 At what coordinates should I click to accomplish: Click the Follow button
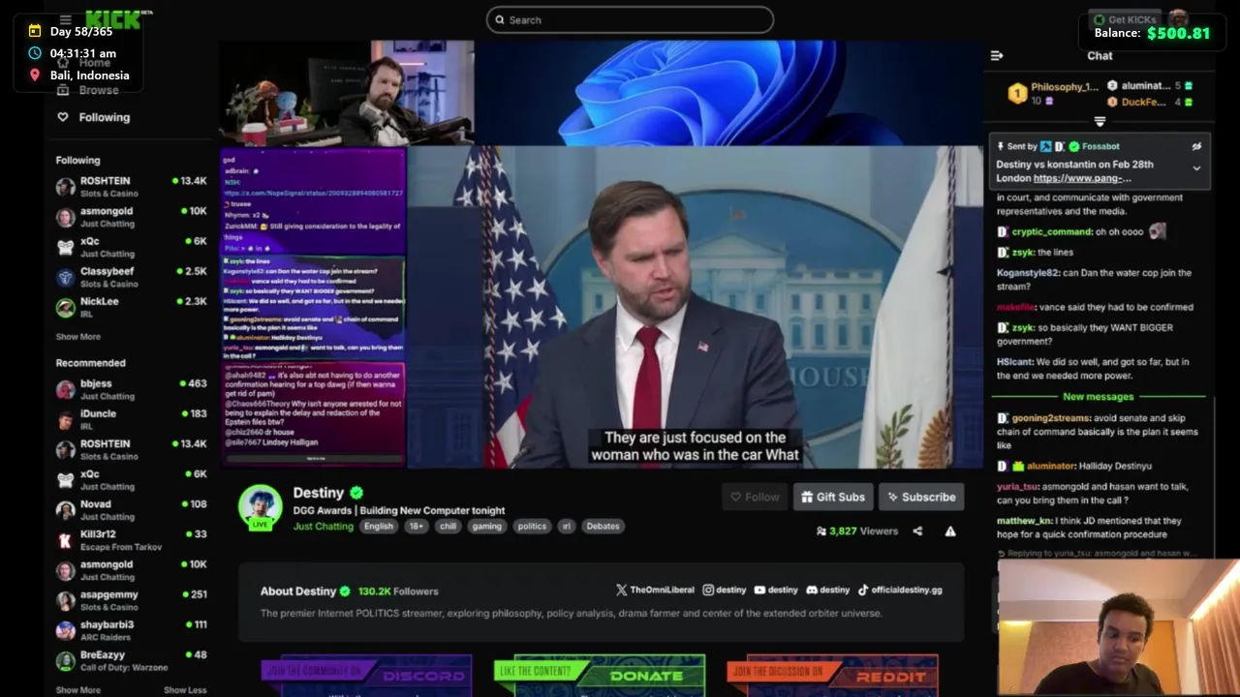click(755, 497)
